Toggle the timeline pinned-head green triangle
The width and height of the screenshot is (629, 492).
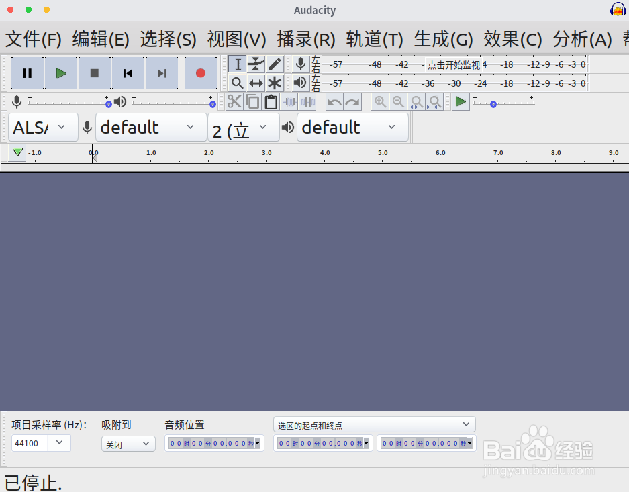17,152
